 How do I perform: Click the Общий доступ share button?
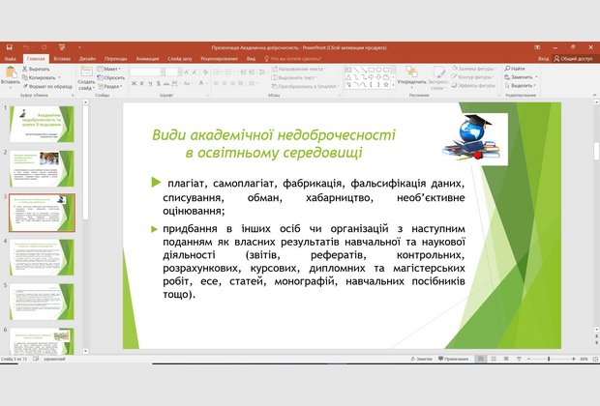pyautogui.click(x=573, y=59)
